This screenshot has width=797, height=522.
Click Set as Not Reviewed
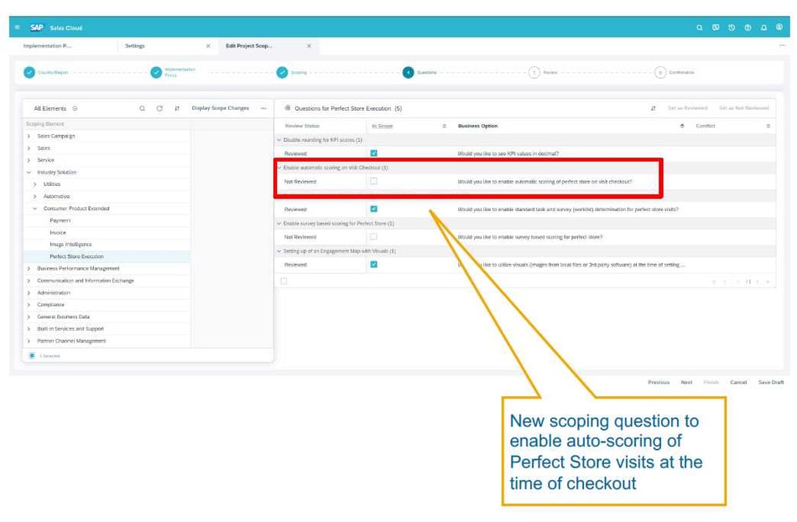click(x=743, y=108)
